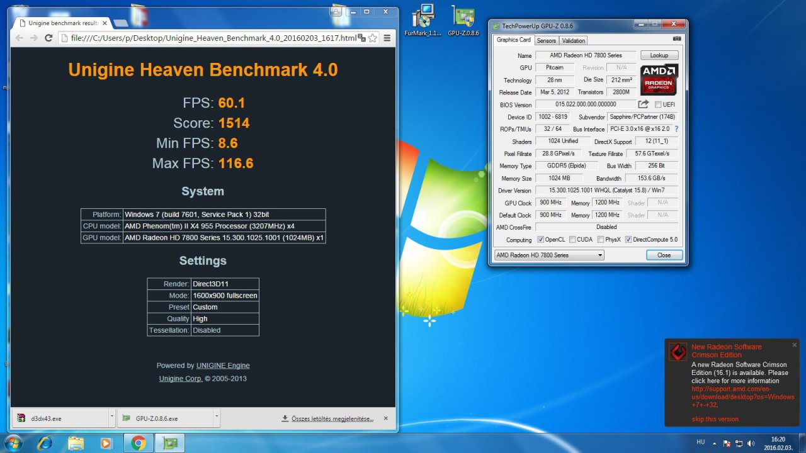The height and width of the screenshot is (453, 806).
Task: Toggle the CUDA checkbox
Action: click(x=572, y=240)
